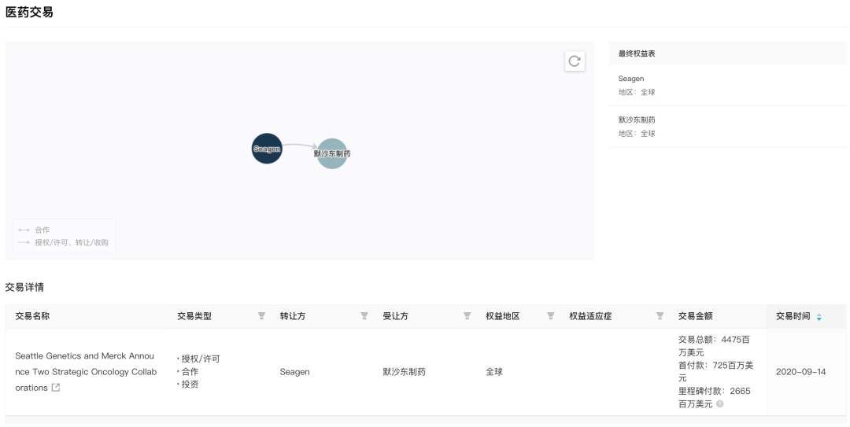
Task: Click the refresh graph icon
Action: coord(575,61)
